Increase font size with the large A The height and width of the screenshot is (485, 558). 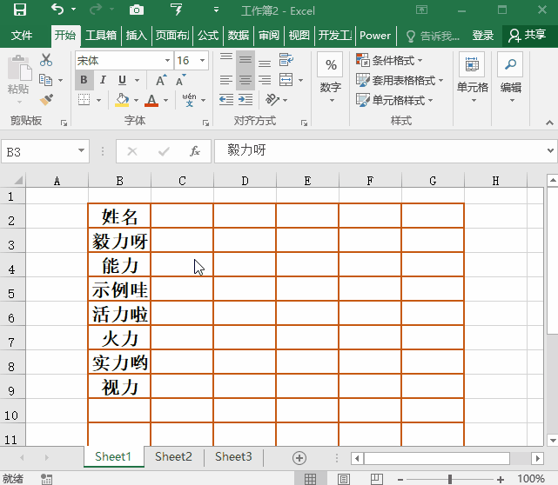[161, 80]
